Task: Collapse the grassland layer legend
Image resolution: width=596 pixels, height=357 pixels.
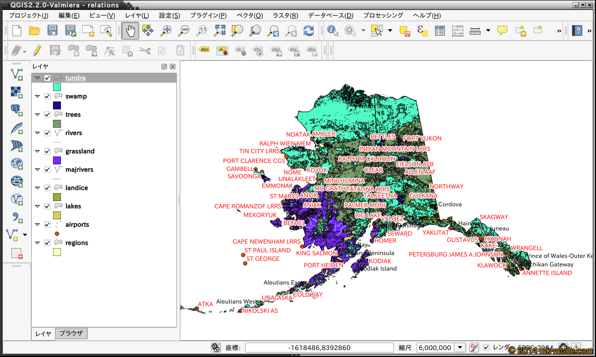Action: pos(37,152)
